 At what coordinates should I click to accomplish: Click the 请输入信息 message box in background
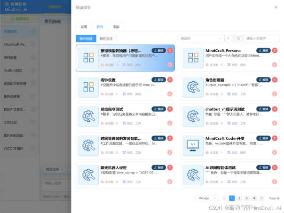pyautogui.click(x=57, y=185)
